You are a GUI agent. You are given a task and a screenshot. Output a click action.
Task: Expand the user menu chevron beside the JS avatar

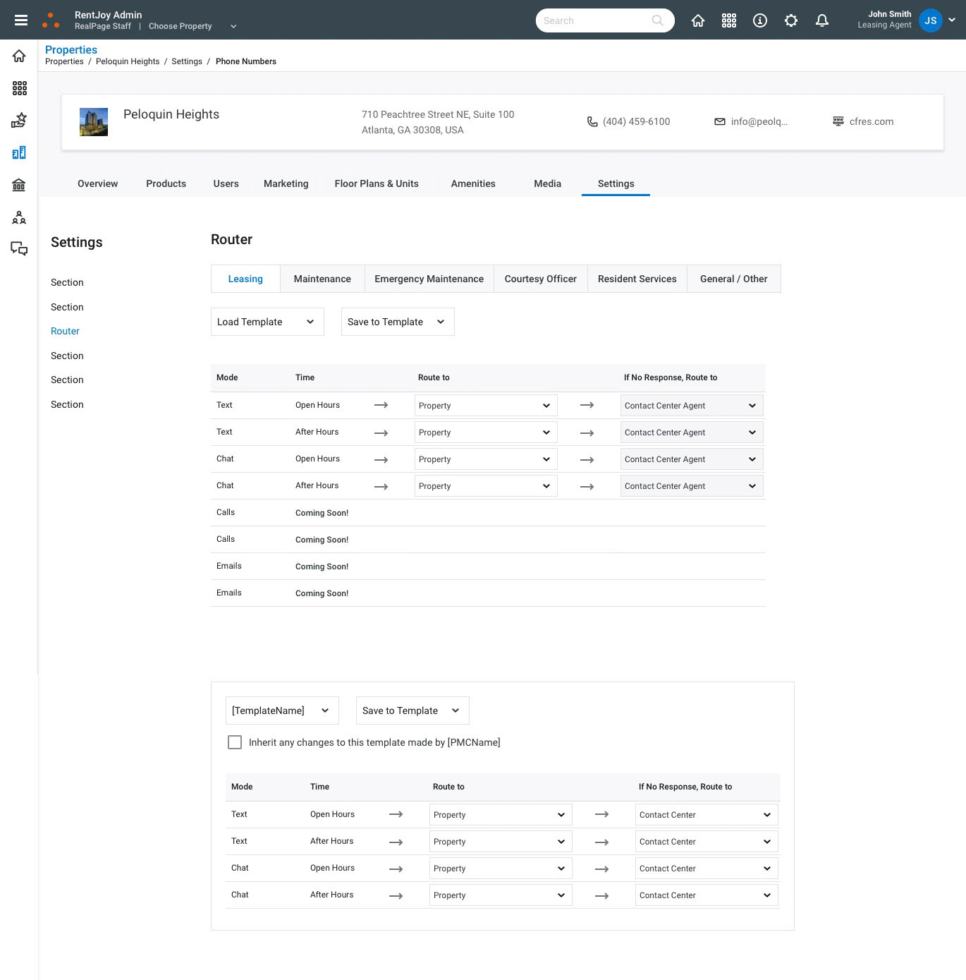(952, 20)
